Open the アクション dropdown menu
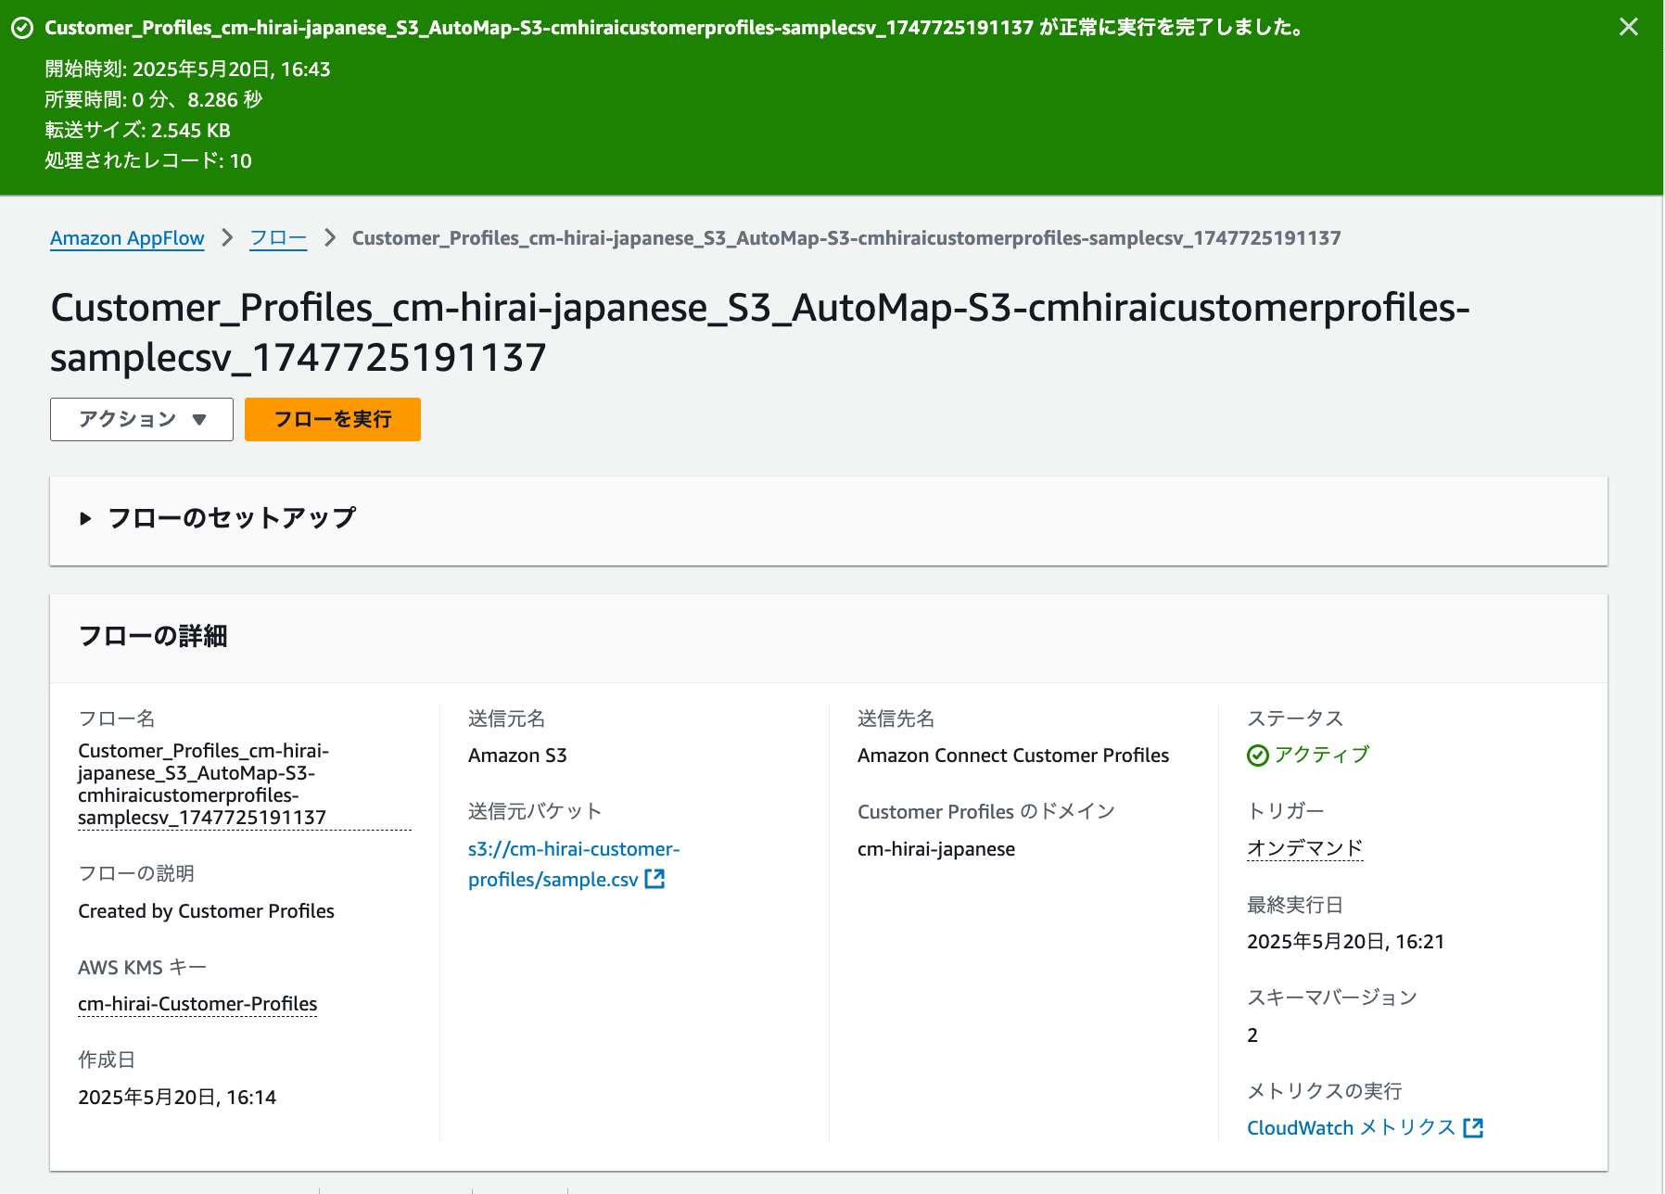 142,419
